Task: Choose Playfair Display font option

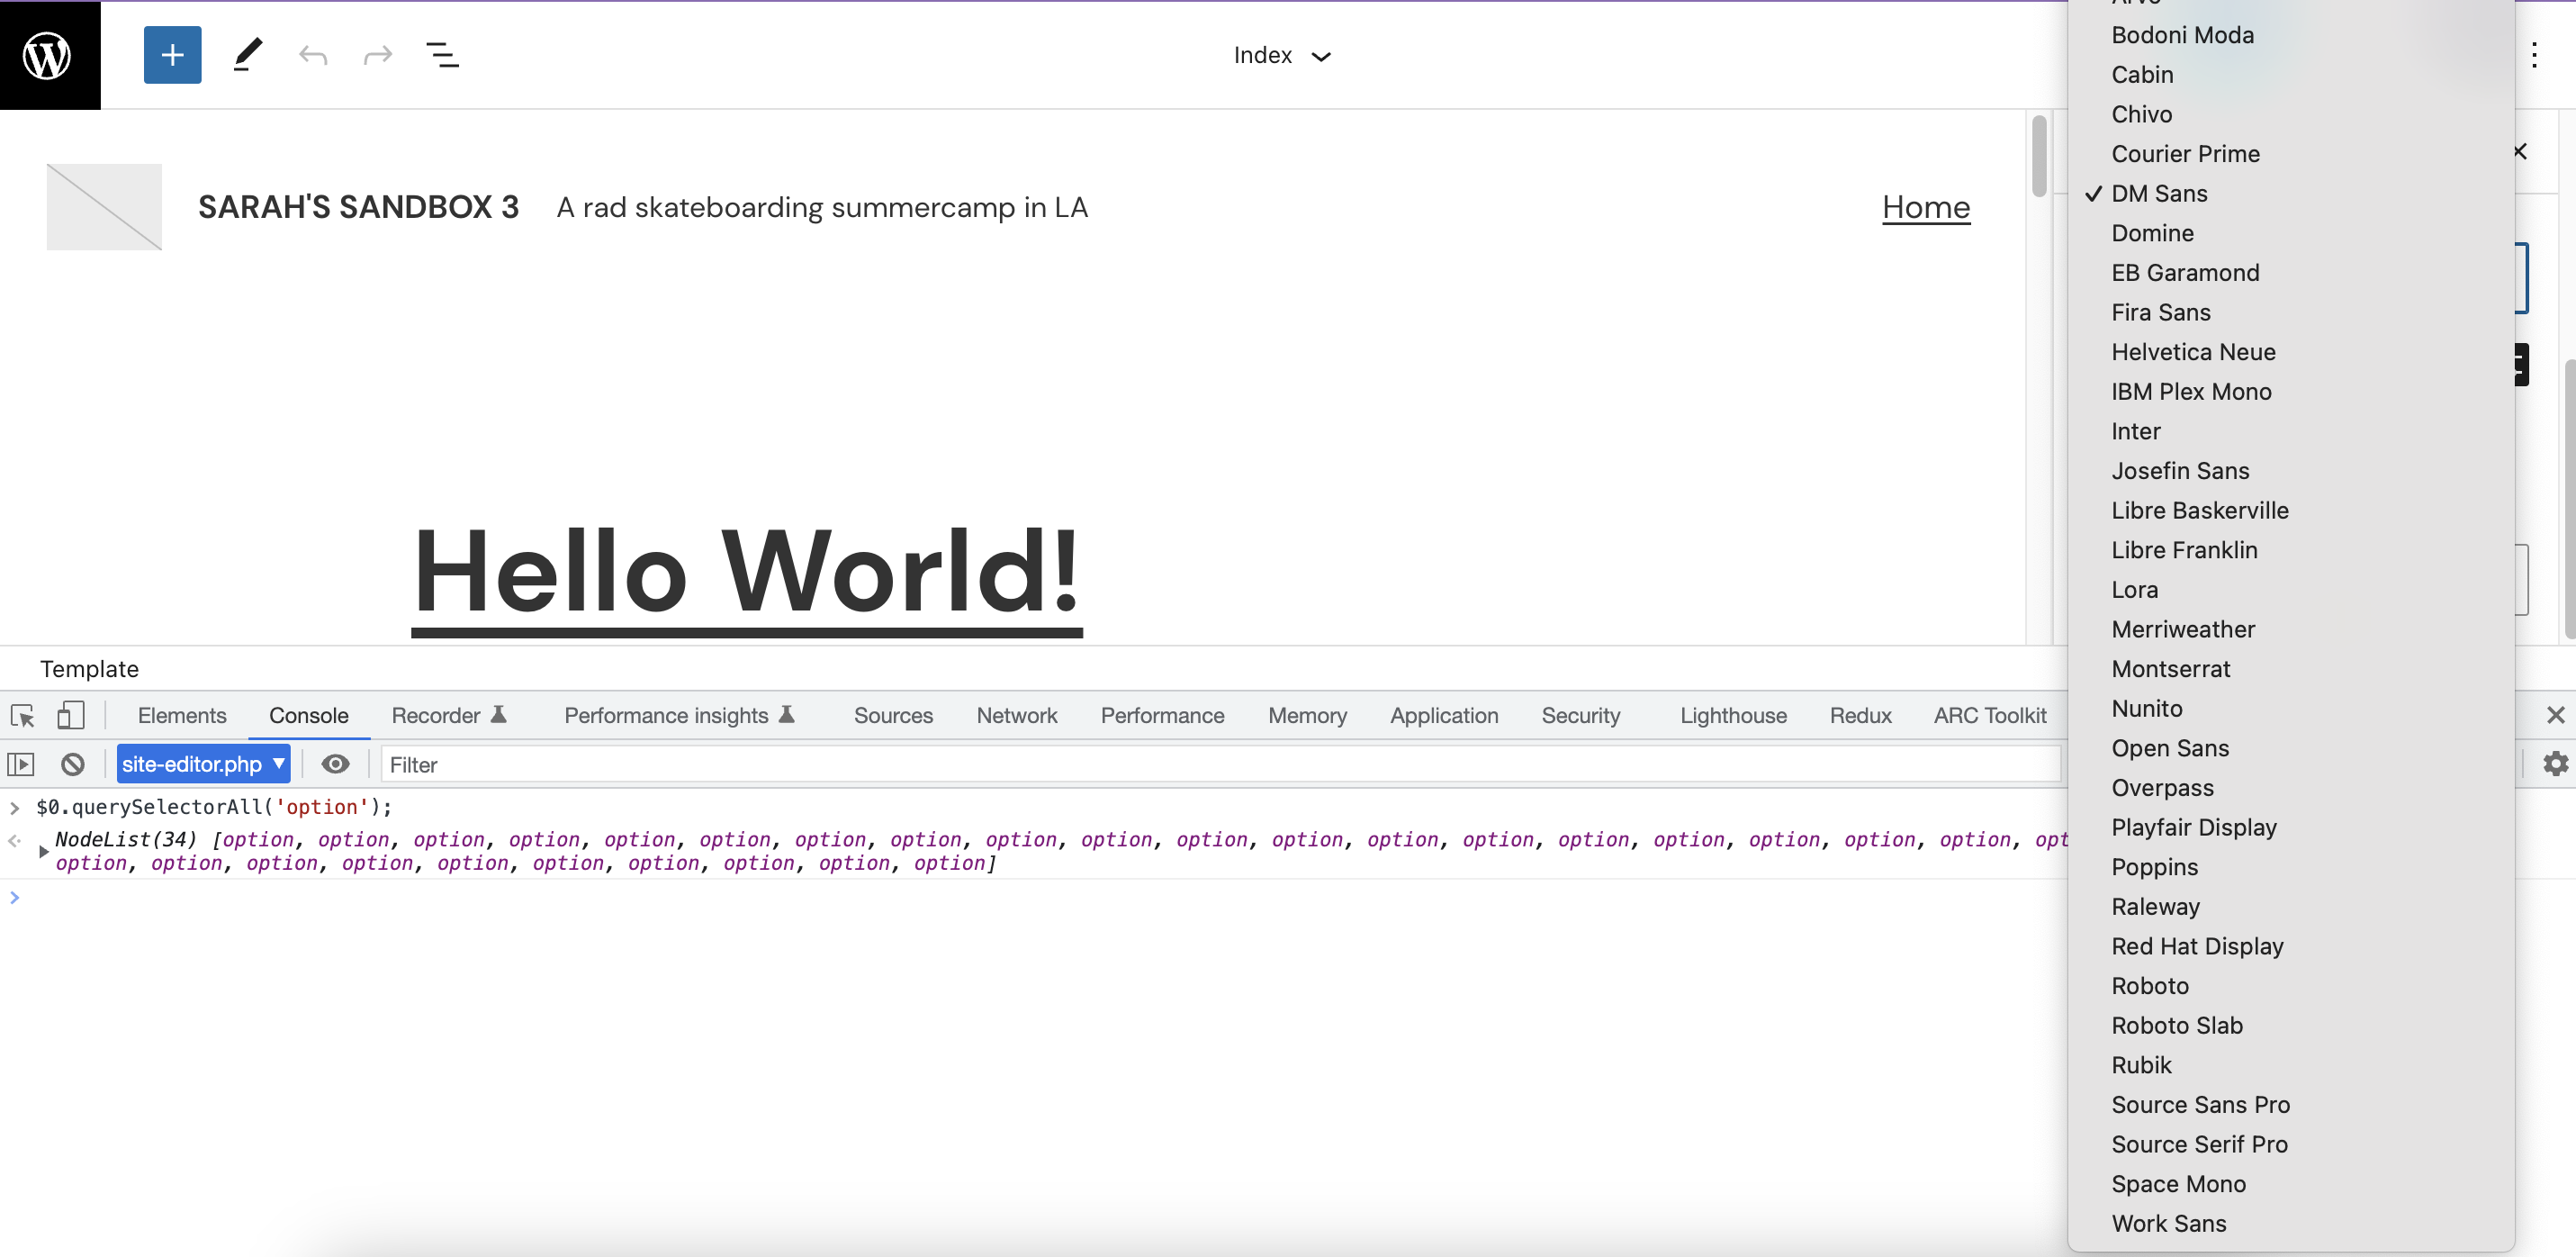Action: click(2193, 827)
